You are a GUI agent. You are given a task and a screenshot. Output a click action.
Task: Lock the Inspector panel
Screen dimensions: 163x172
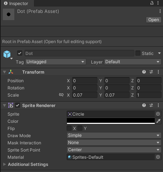pyautogui.click(x=152, y=3)
